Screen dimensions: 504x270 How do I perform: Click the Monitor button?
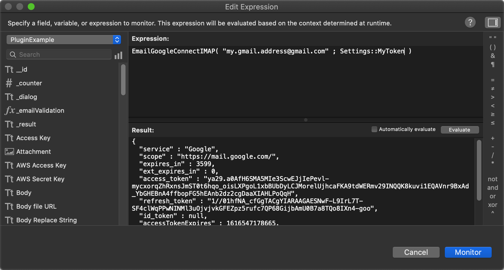pyautogui.click(x=468, y=252)
